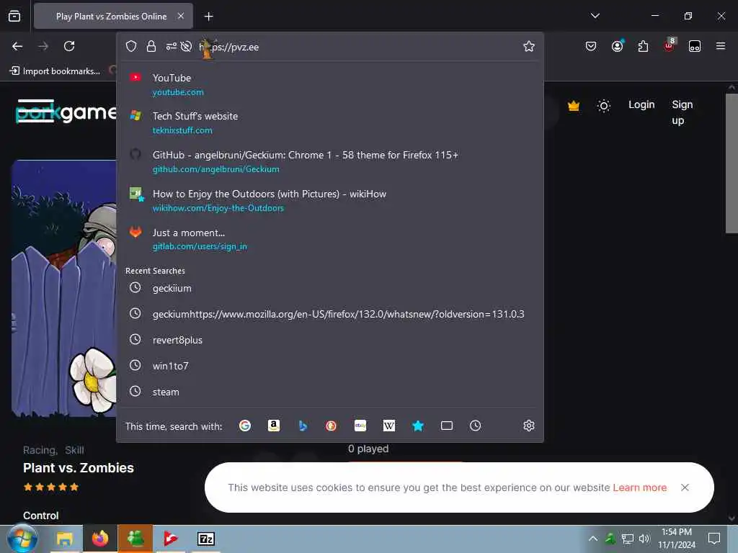Toggle the site light/dark theme sun icon

604,106
